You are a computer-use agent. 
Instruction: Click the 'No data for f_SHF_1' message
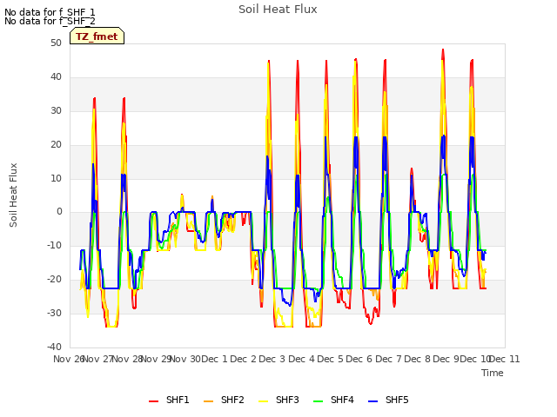click(x=50, y=12)
